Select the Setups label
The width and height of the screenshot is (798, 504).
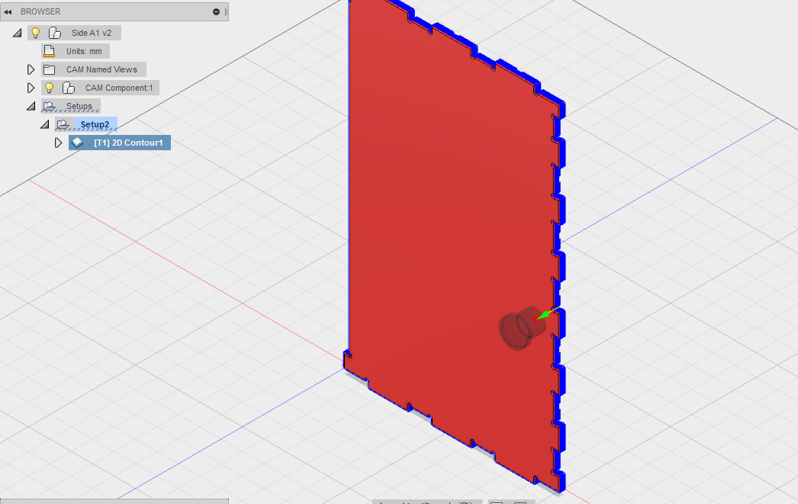[79, 106]
